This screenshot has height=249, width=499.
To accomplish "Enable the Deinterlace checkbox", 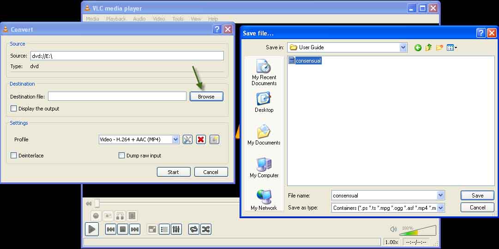I will (x=14, y=156).
